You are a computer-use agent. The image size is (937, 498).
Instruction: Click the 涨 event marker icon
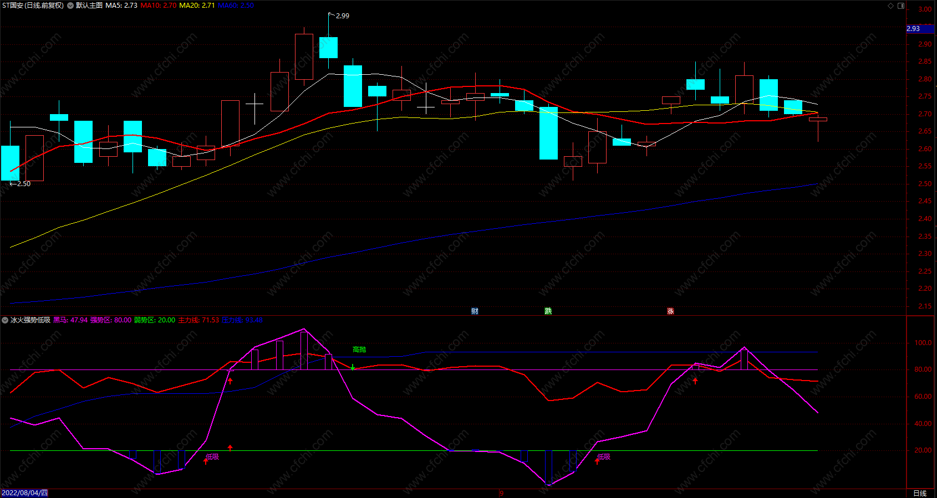[x=670, y=311]
